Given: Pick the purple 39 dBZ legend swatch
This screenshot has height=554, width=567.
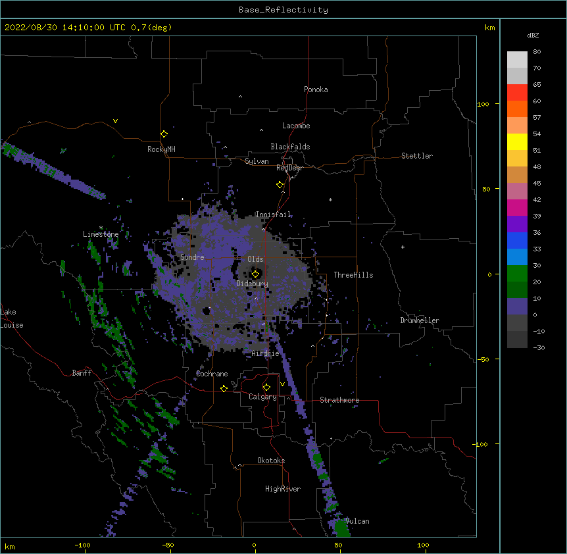Looking at the screenshot, I should 517,224.
